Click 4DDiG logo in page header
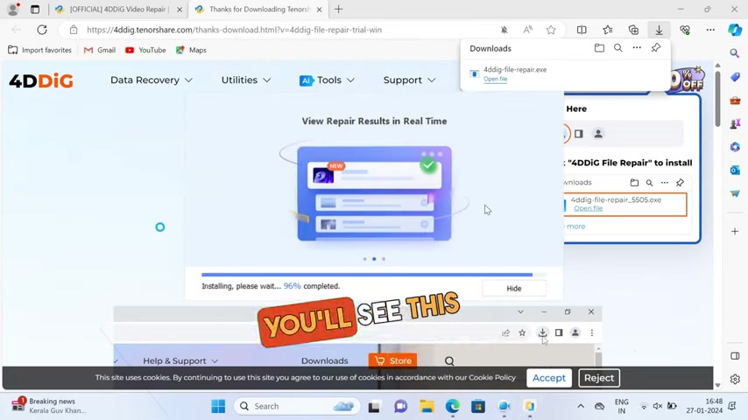 41,80
